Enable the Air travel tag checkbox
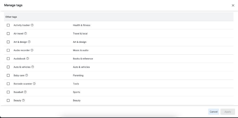Image resolution: width=238 pixels, height=118 pixels. pyautogui.click(x=8, y=33)
